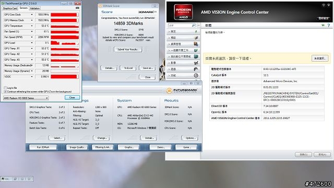Click into the AMD sidebar search field

(180, 26)
